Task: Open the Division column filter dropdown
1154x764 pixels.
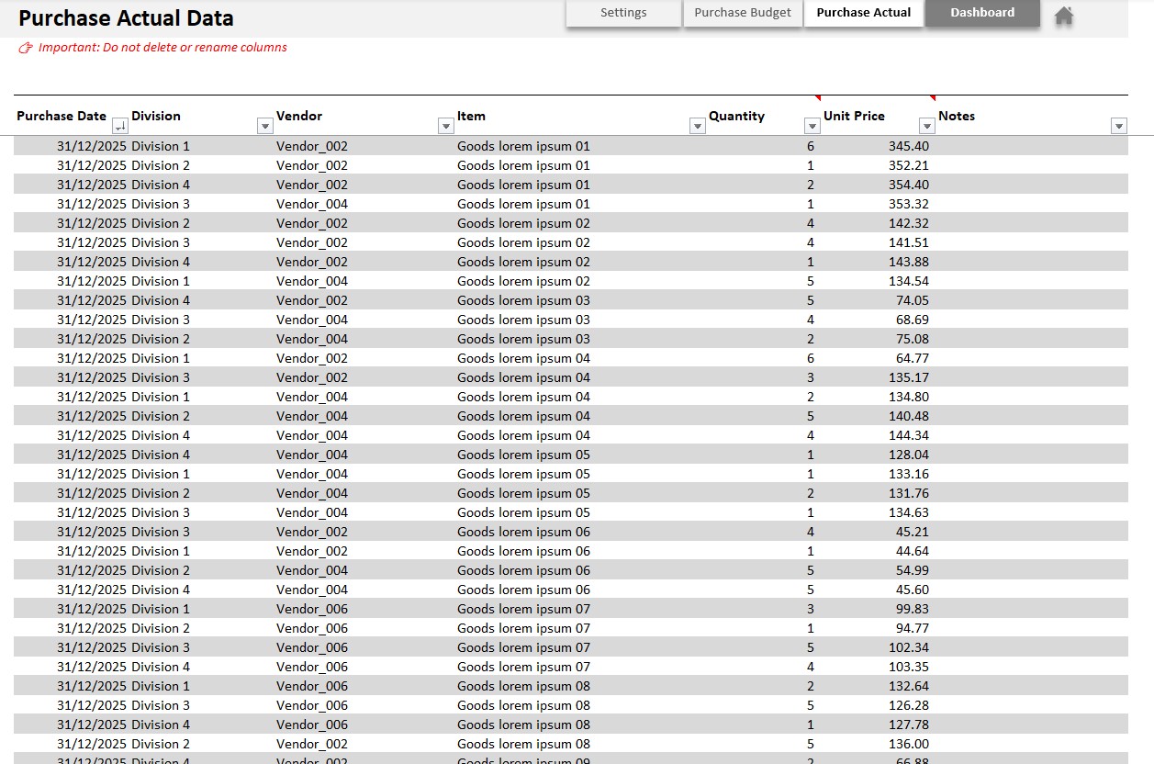Action: 265,126
